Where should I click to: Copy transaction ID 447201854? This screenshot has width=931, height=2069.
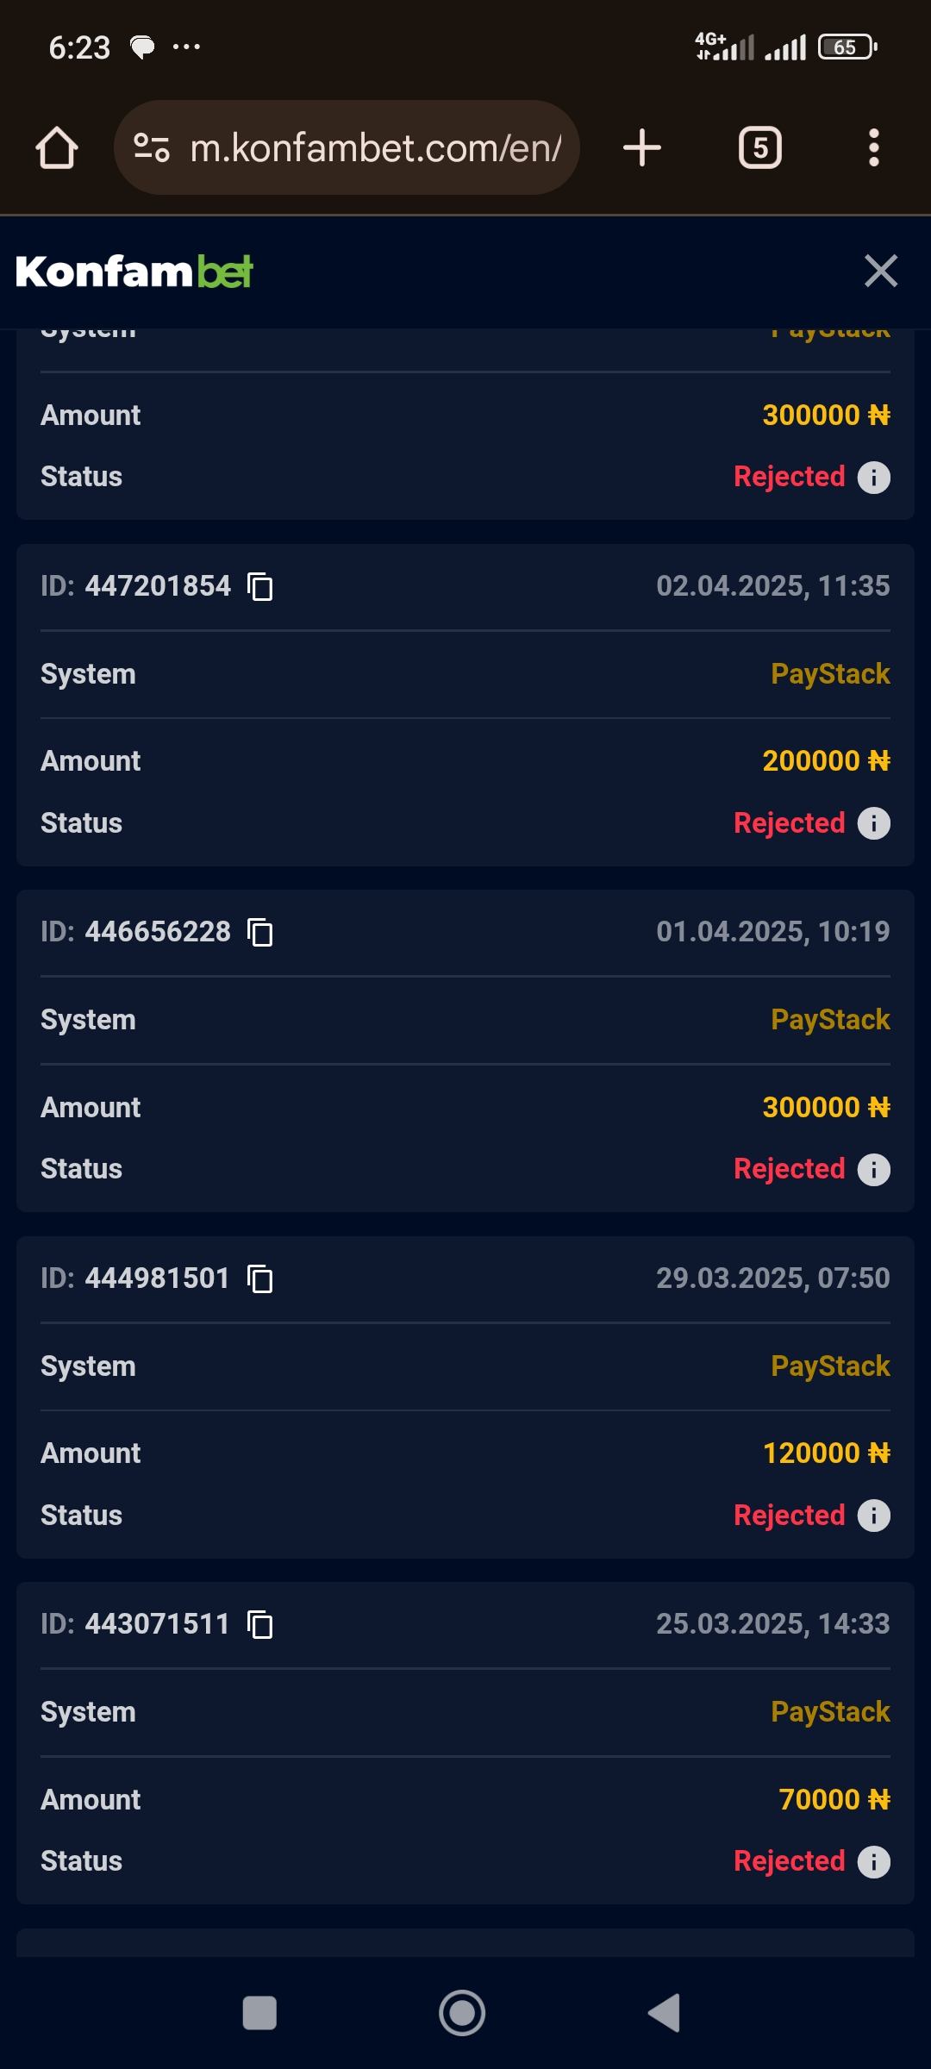pos(260,587)
